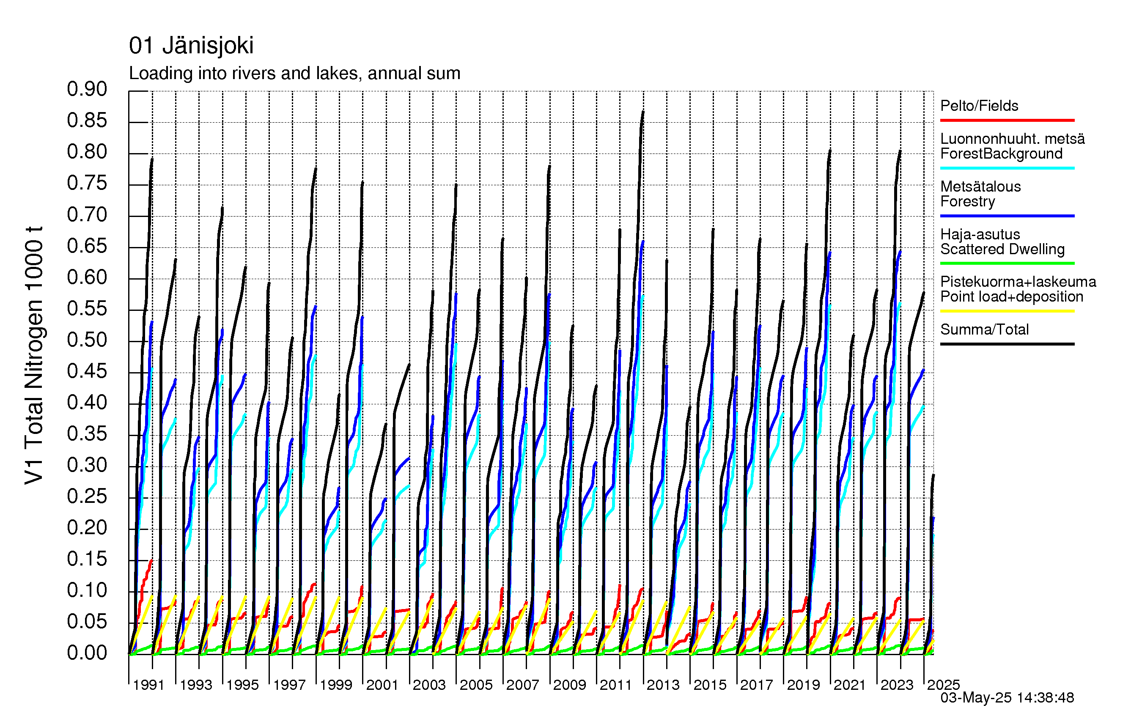1142x719 pixels.
Task: Click y-axis value 0.55
Action: [87, 309]
